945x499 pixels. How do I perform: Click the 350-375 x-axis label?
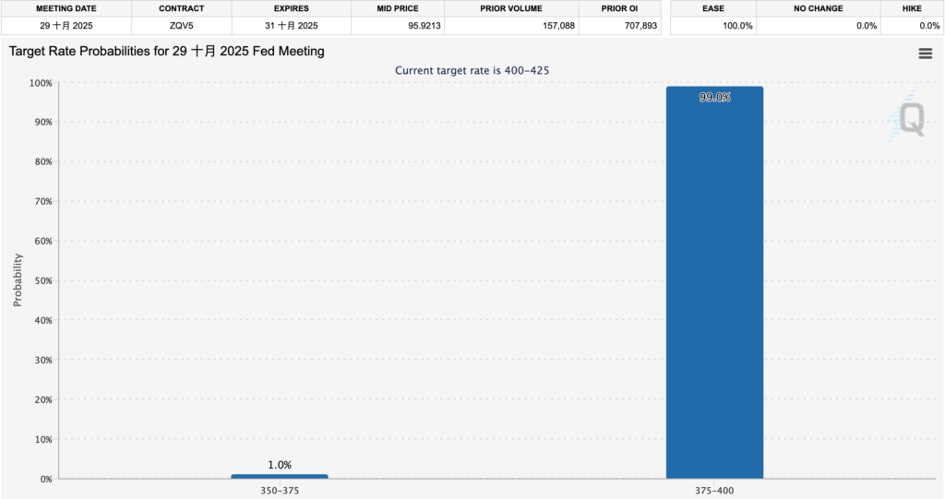[279, 491]
